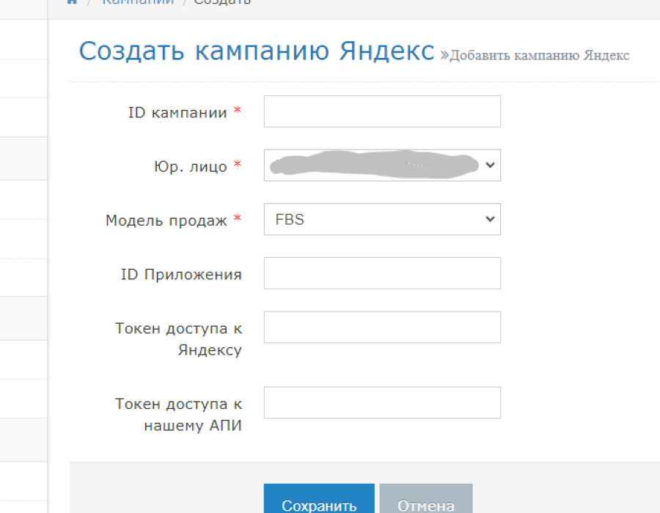The image size is (660, 513).
Task: Click the 'Добавить кампанию Яндекс' subtitle text
Action: 539,56
